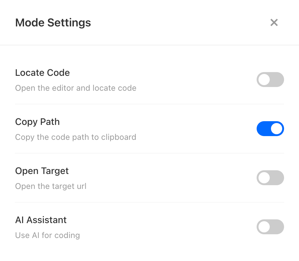299x261 pixels.
Task: Click 'Copy the code path to clipboard' text
Action: [x=76, y=137]
